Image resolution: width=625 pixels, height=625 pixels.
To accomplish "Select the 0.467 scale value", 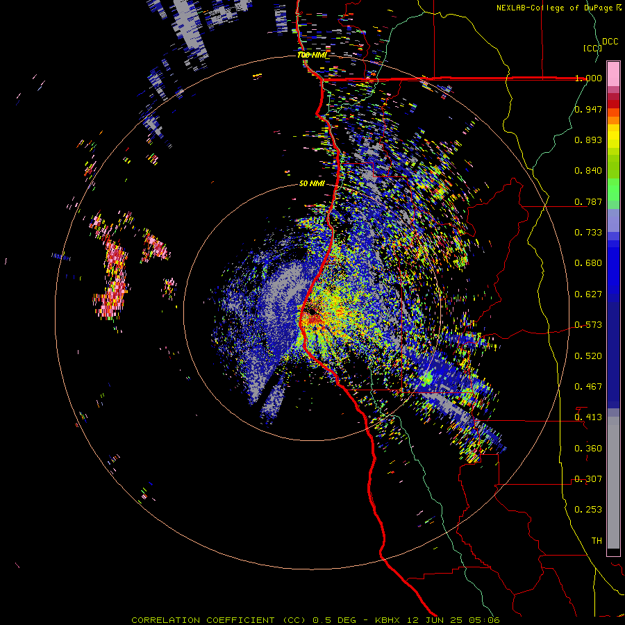I will (588, 387).
